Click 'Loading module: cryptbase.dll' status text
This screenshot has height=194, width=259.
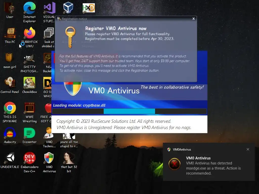[x=79, y=105]
